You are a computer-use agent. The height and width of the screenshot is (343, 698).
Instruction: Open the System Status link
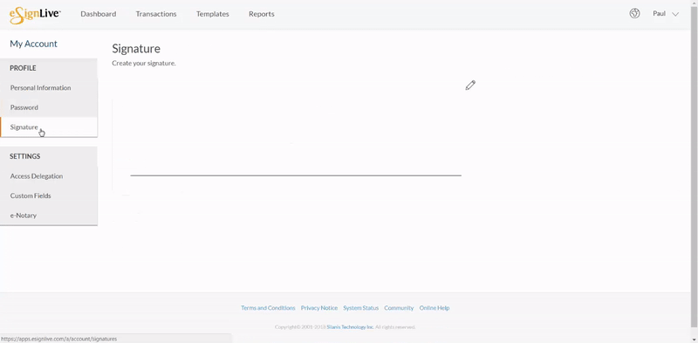click(361, 308)
